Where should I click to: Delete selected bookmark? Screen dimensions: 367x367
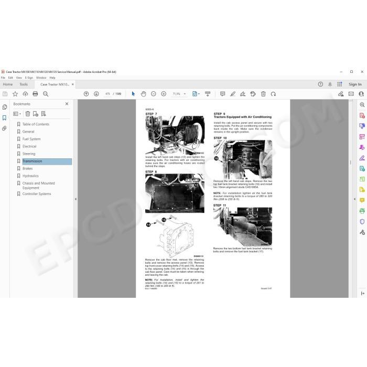tap(28, 114)
